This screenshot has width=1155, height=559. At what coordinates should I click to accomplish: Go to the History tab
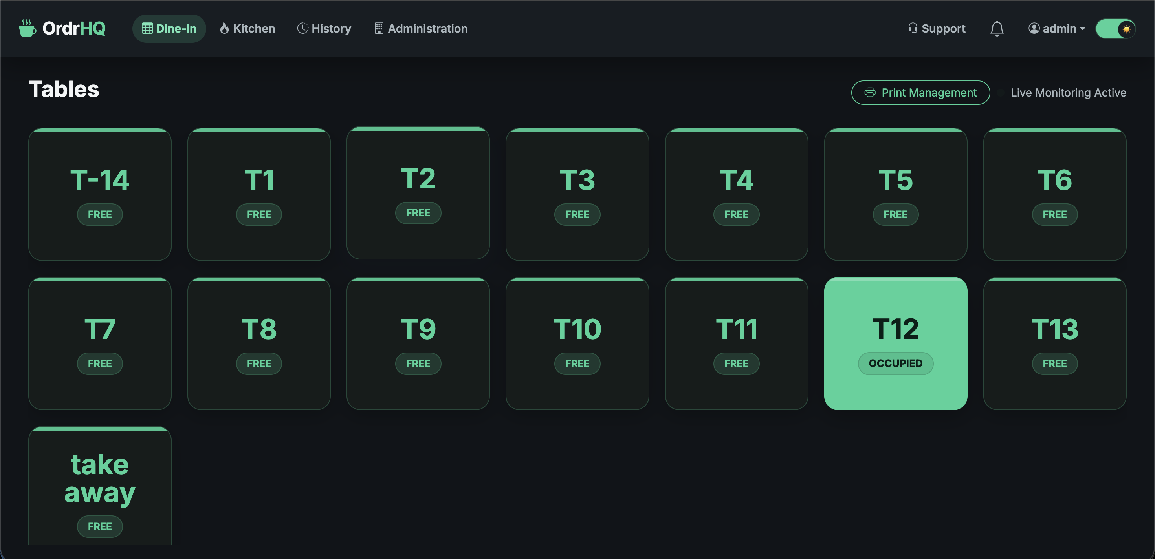[324, 28]
